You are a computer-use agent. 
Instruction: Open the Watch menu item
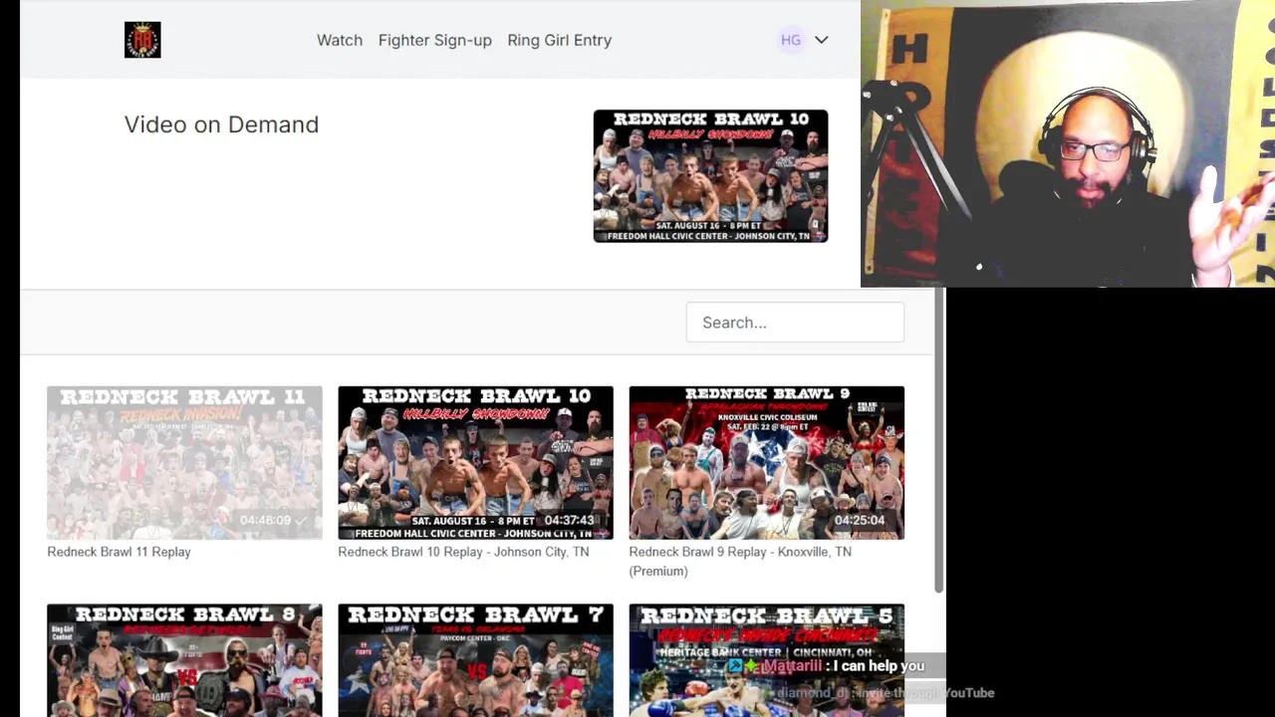pos(340,40)
